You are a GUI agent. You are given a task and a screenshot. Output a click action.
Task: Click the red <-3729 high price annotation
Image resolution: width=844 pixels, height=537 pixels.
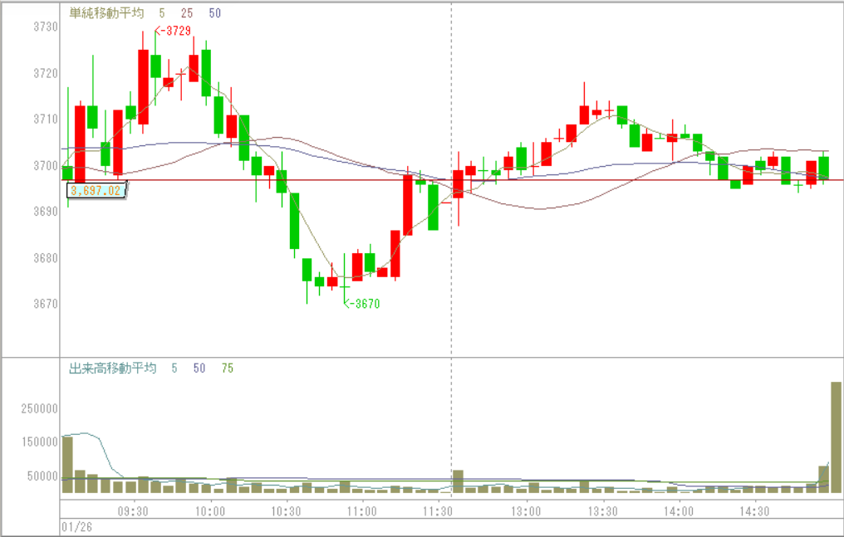[173, 31]
